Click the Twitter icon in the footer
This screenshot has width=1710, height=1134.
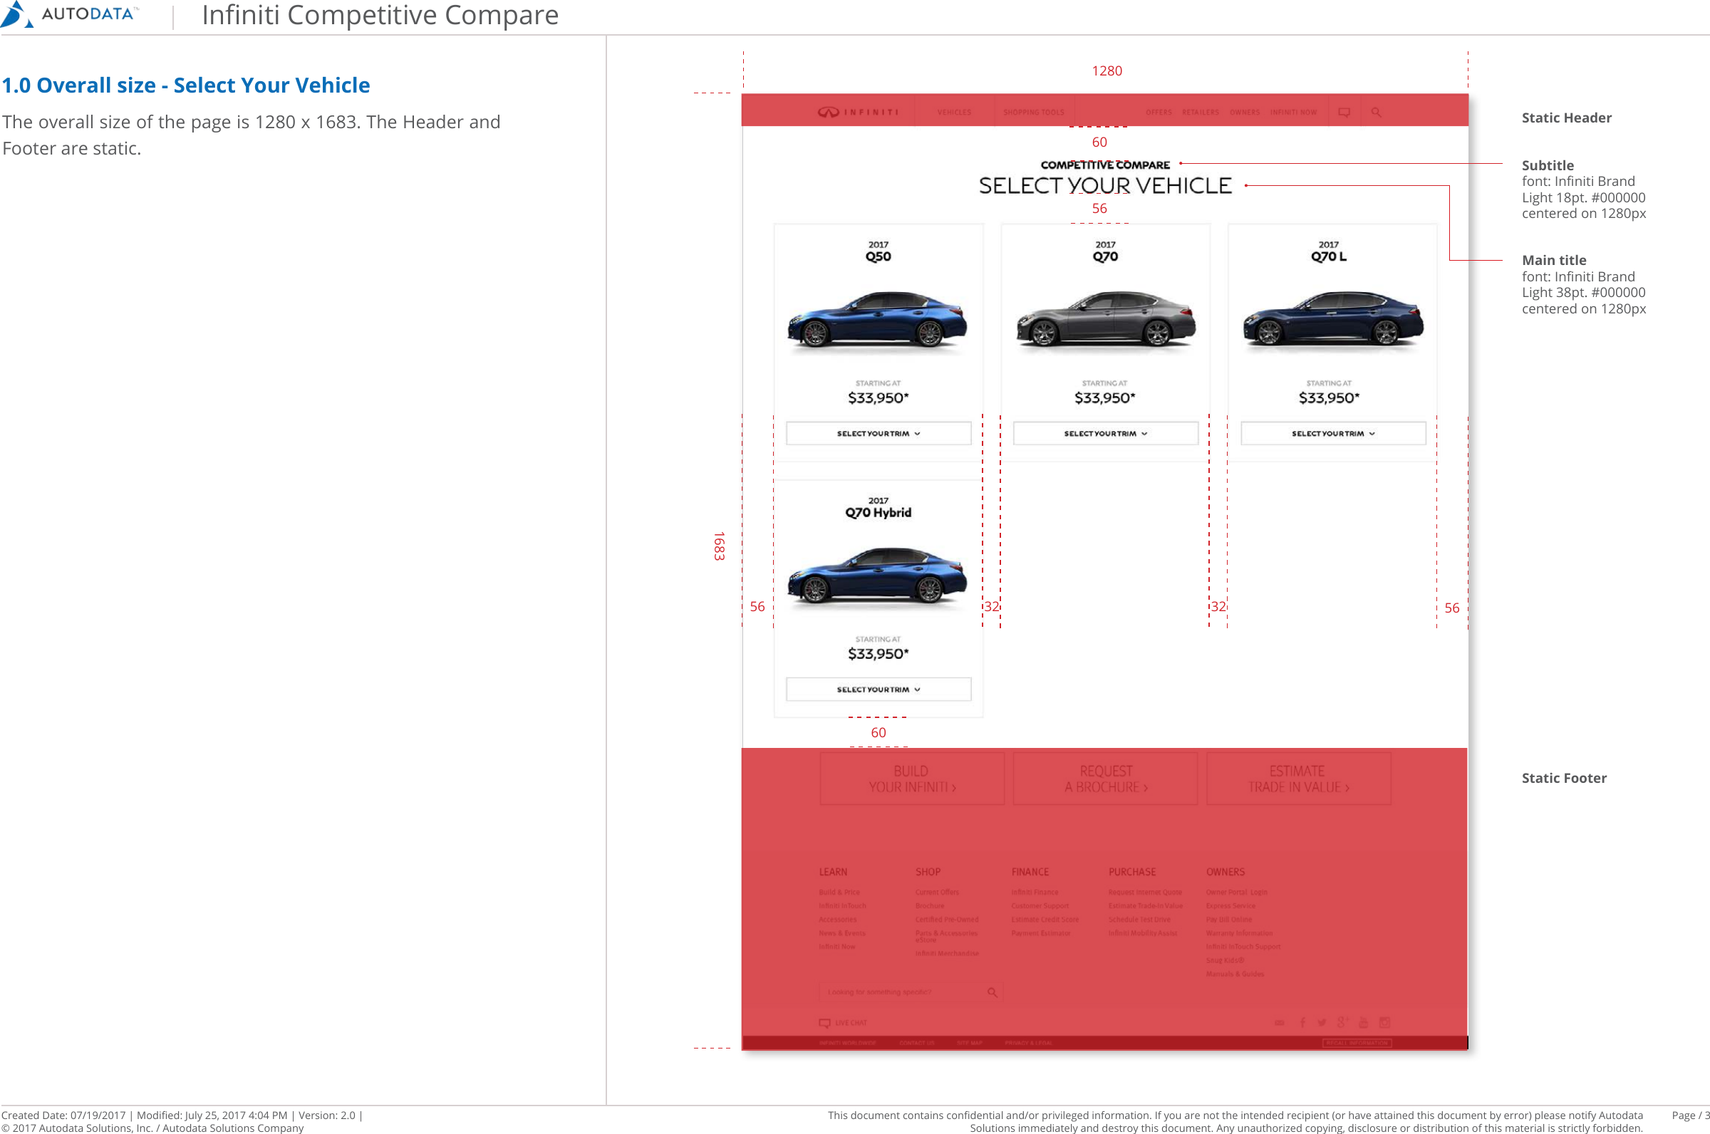tap(1322, 1022)
